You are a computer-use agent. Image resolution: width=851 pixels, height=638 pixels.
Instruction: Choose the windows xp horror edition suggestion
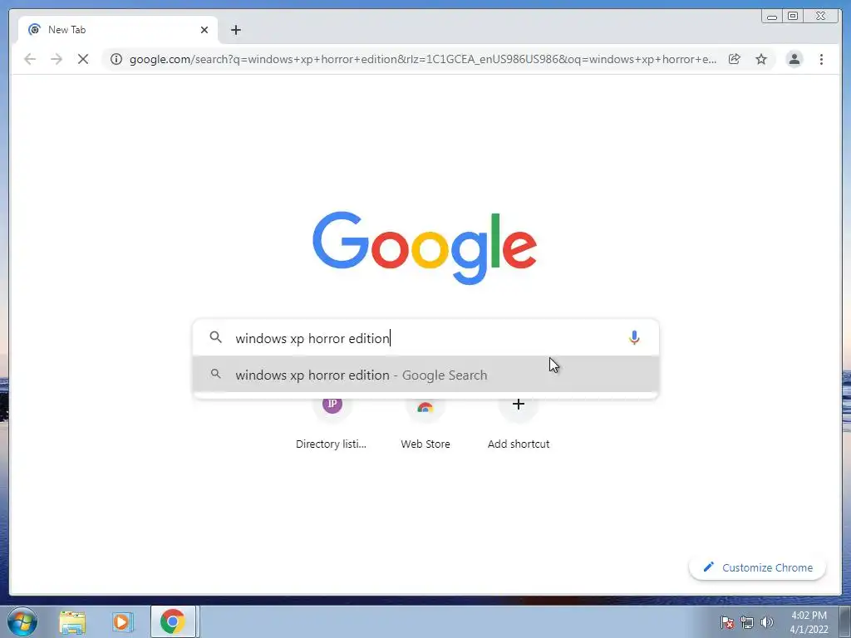(x=426, y=375)
